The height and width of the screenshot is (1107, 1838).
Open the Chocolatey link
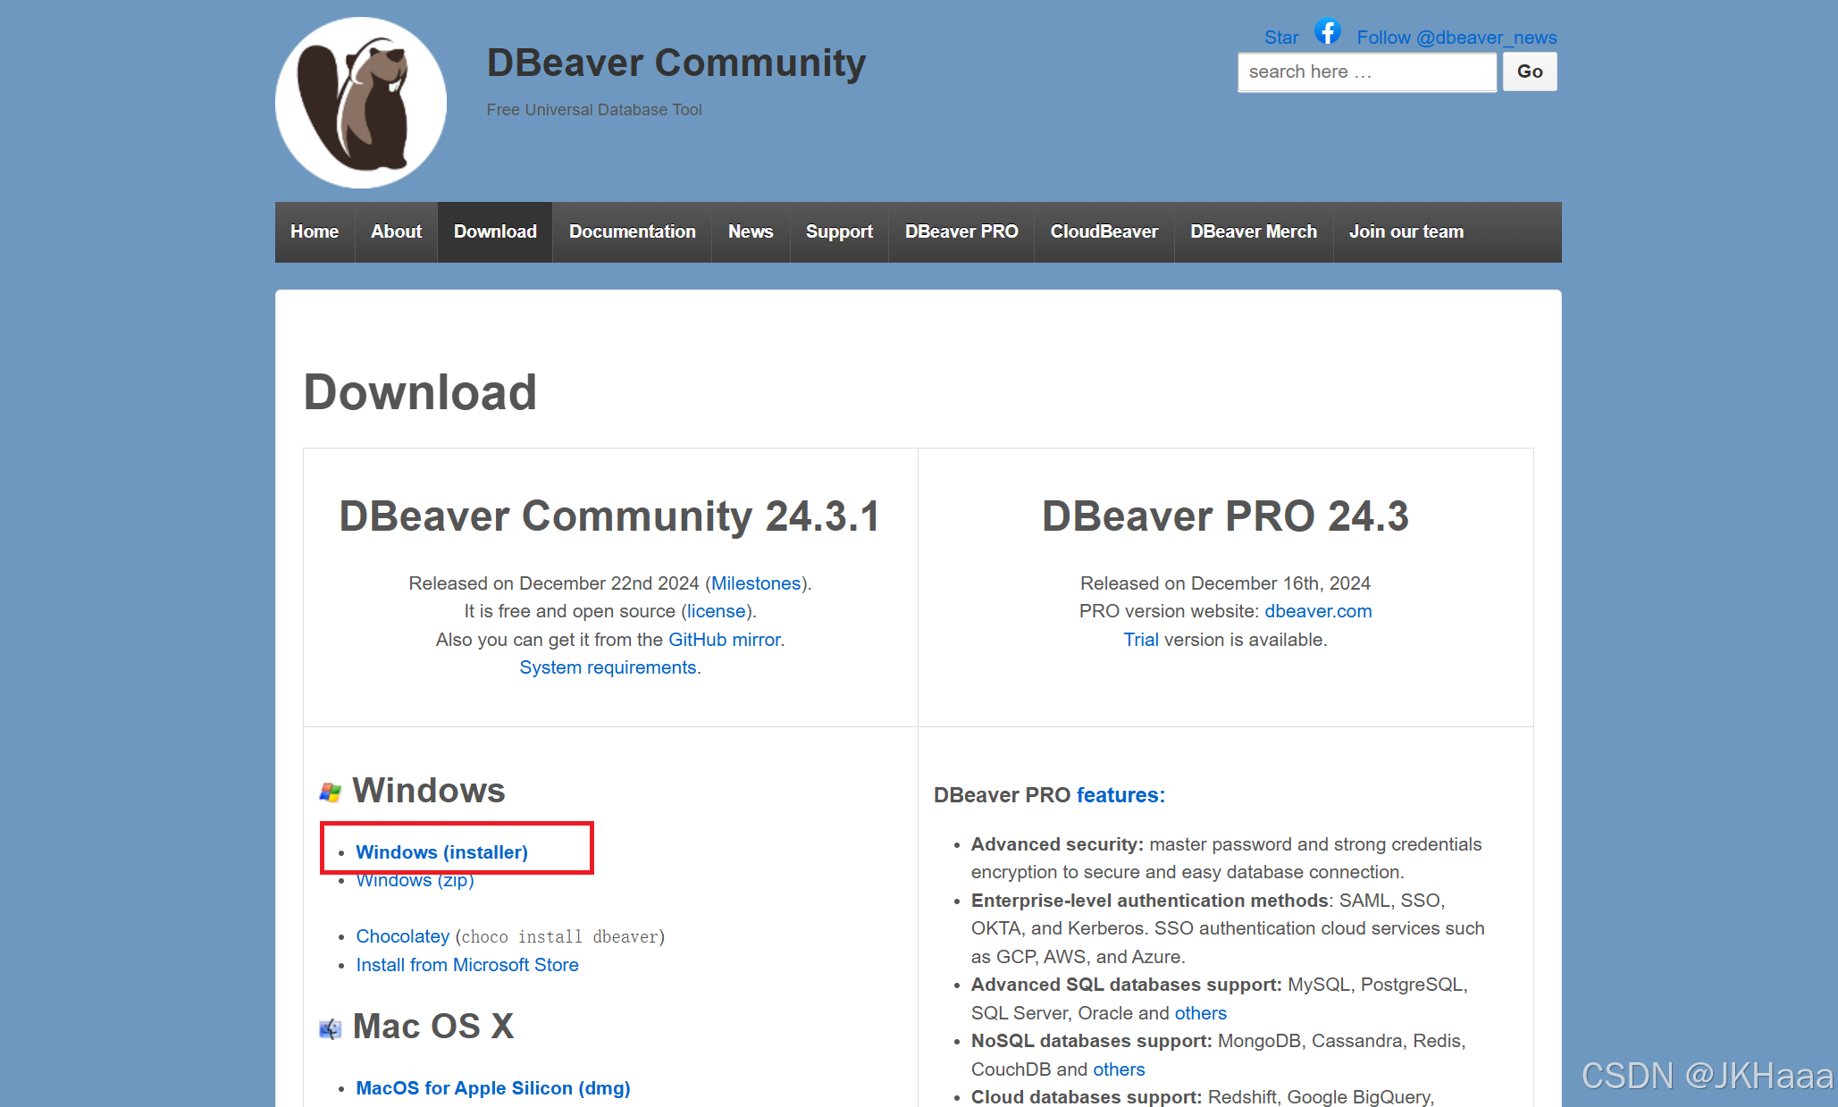(x=402, y=936)
